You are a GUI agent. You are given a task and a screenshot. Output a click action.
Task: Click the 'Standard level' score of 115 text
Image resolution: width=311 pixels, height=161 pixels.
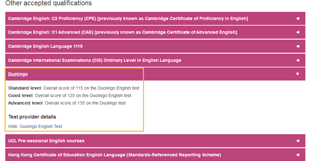[74, 88]
